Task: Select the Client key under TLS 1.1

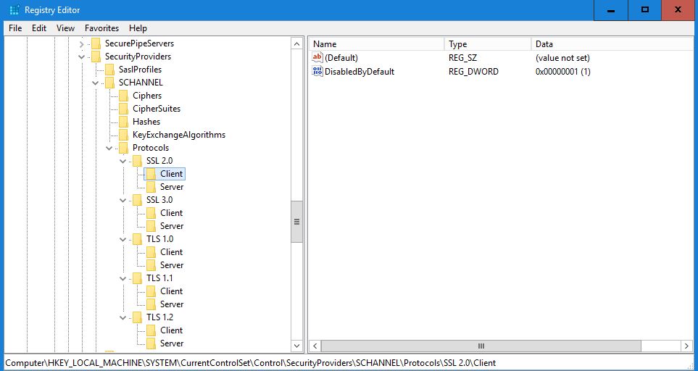Action: click(171, 291)
